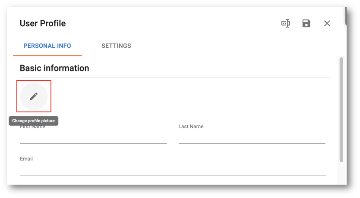Click the "Basic information" heading
The height and width of the screenshot is (198, 360).
click(54, 68)
